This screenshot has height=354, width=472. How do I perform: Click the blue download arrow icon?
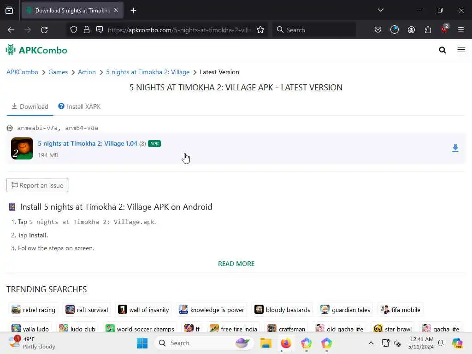(x=455, y=148)
